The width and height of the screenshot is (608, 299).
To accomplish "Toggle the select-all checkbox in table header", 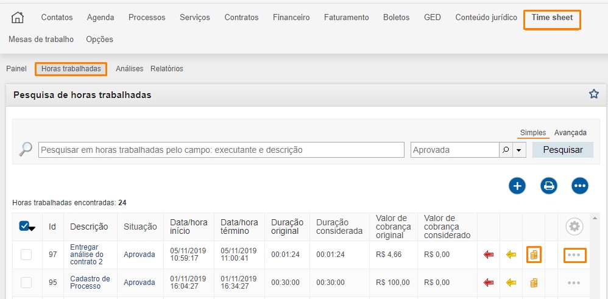I will tap(24, 227).
